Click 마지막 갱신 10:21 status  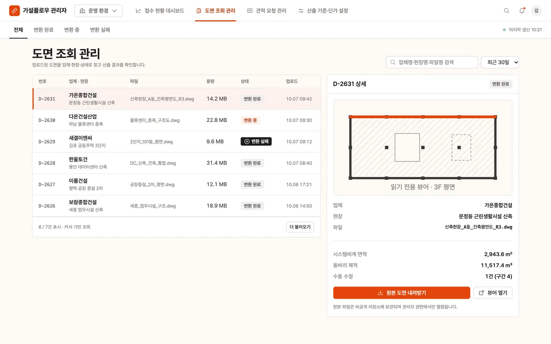[523, 30]
